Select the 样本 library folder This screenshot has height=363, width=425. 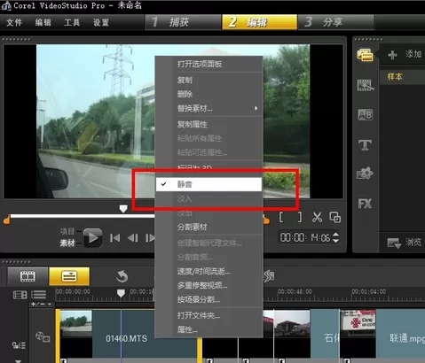[395, 77]
